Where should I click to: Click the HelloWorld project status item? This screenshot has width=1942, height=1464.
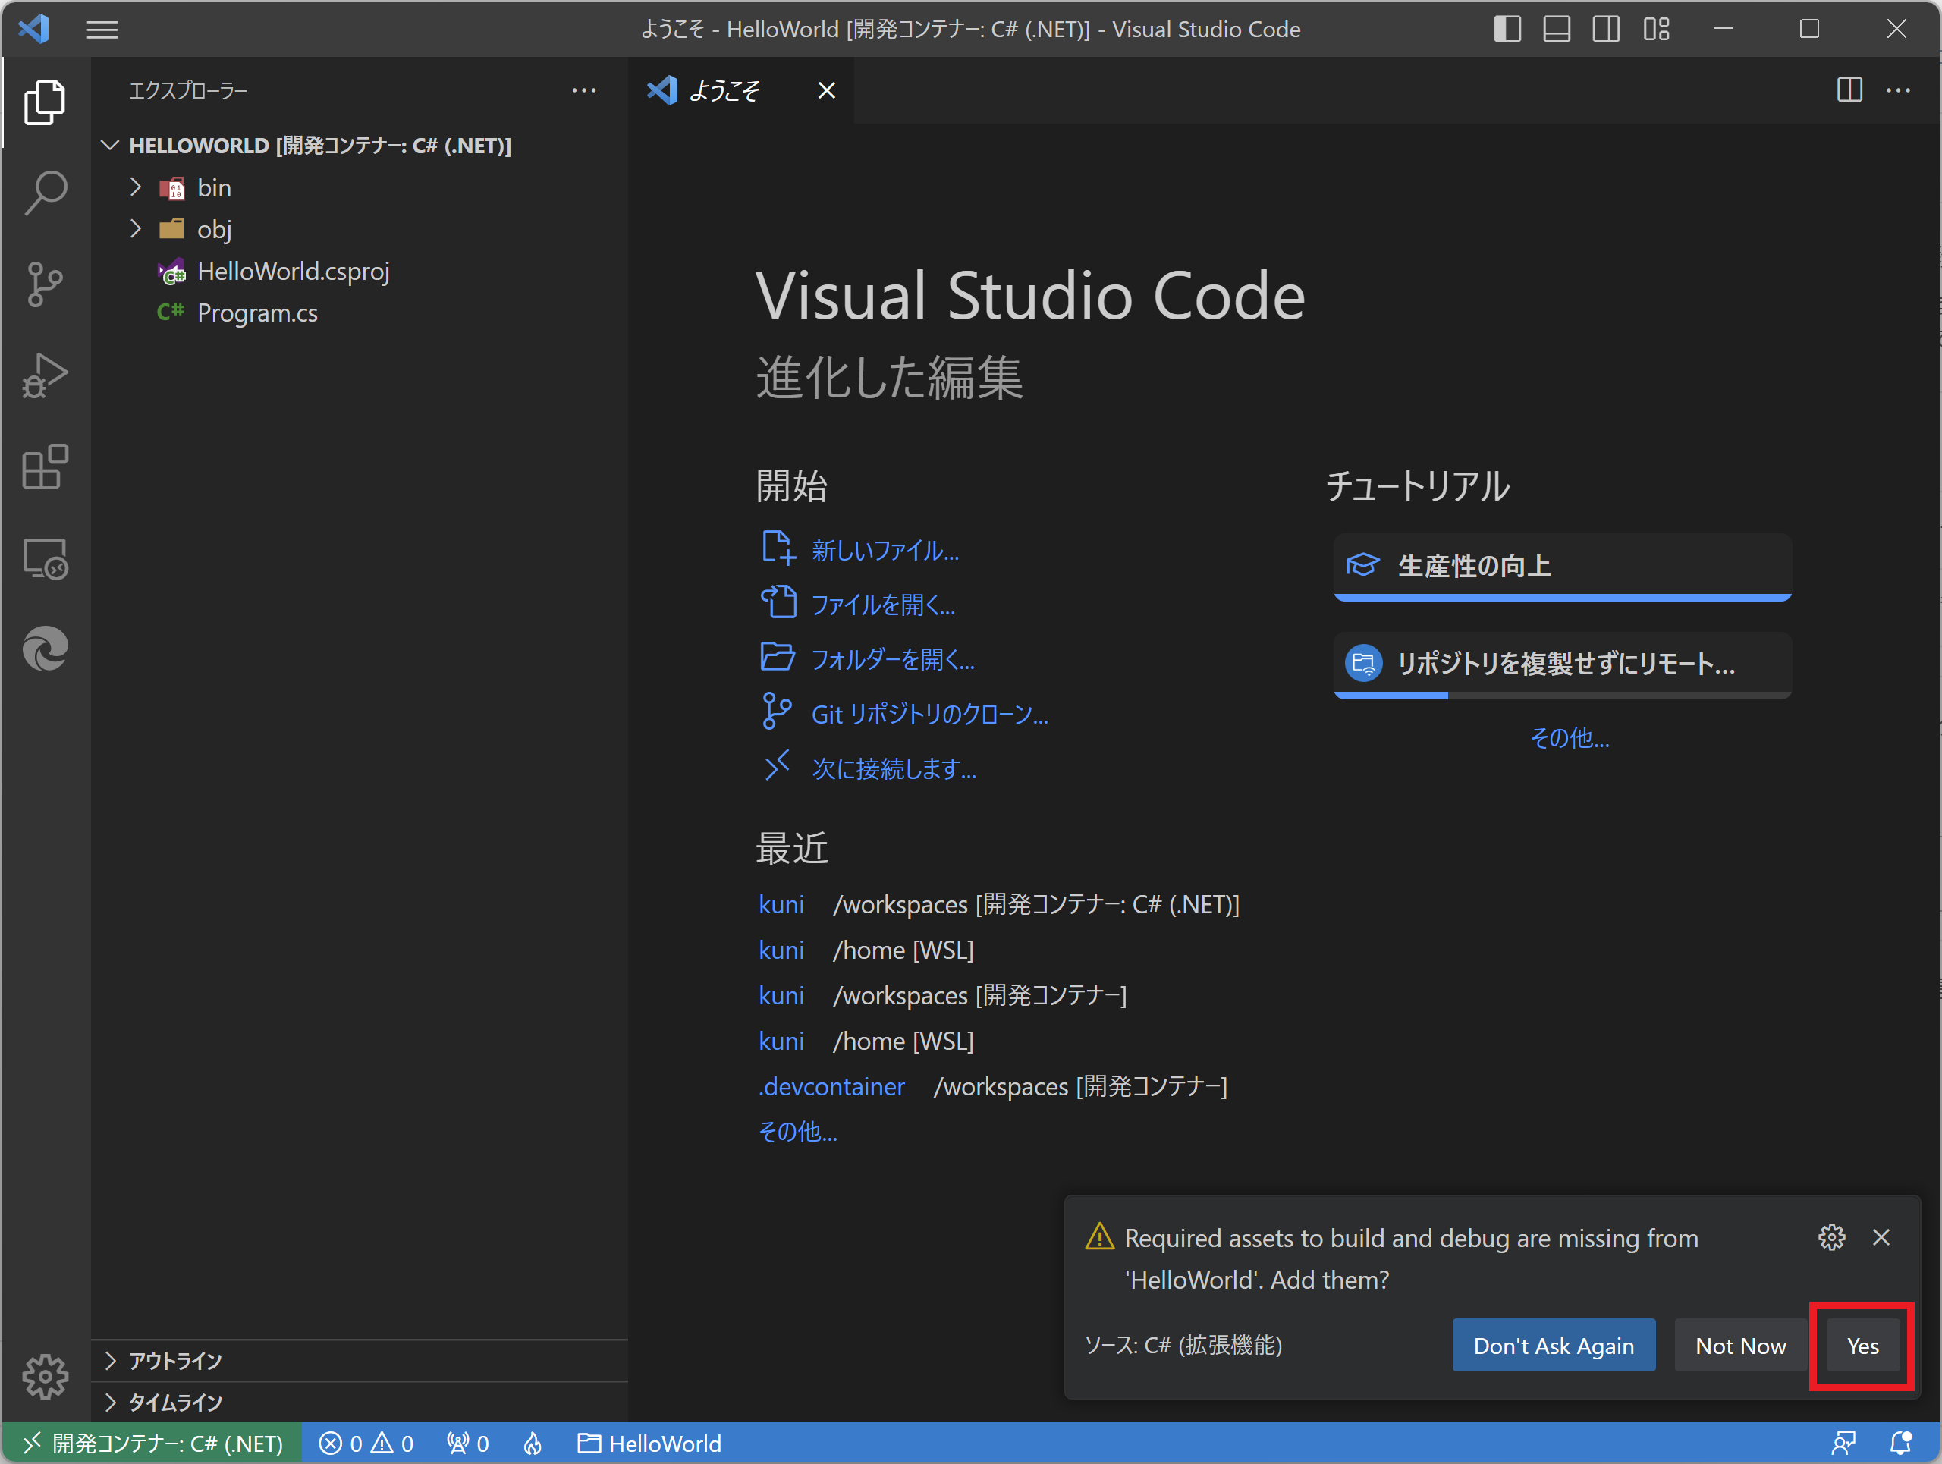649,1444
